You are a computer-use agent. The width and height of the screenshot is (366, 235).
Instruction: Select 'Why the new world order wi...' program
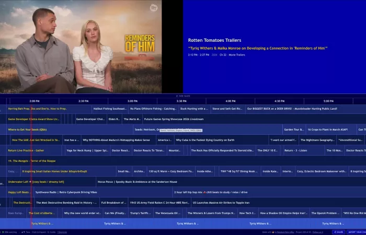coord(83,213)
